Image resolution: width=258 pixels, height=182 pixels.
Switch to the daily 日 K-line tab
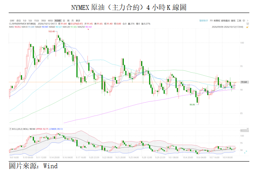click(x=64, y=21)
